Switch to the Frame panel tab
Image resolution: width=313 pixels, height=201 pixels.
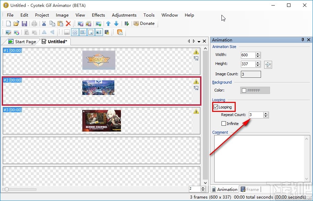[x=250, y=190]
